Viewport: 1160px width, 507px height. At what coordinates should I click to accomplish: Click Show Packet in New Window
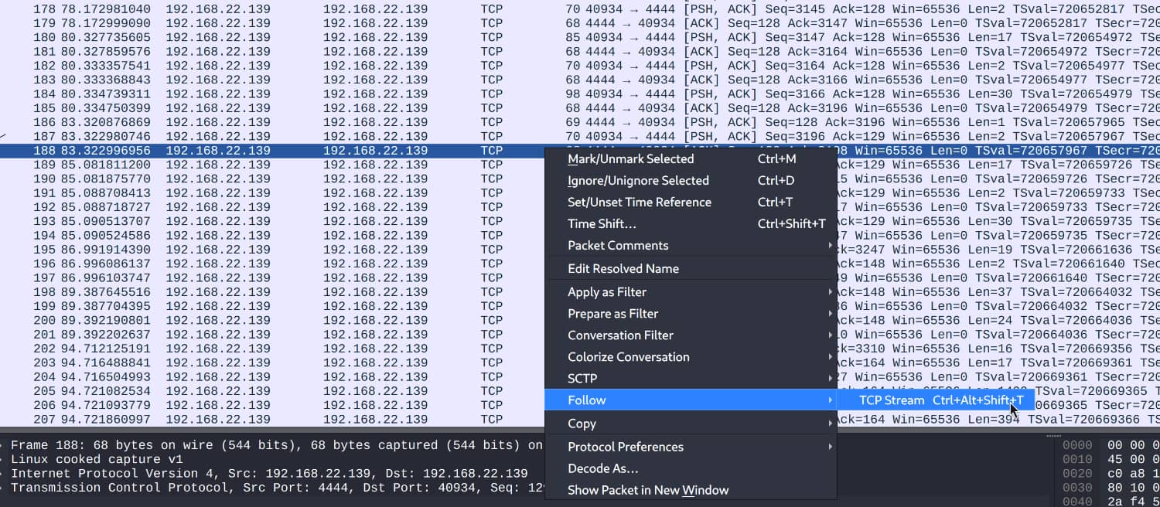tap(647, 490)
